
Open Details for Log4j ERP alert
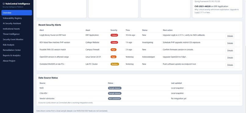pyautogui.click(x=230, y=36)
